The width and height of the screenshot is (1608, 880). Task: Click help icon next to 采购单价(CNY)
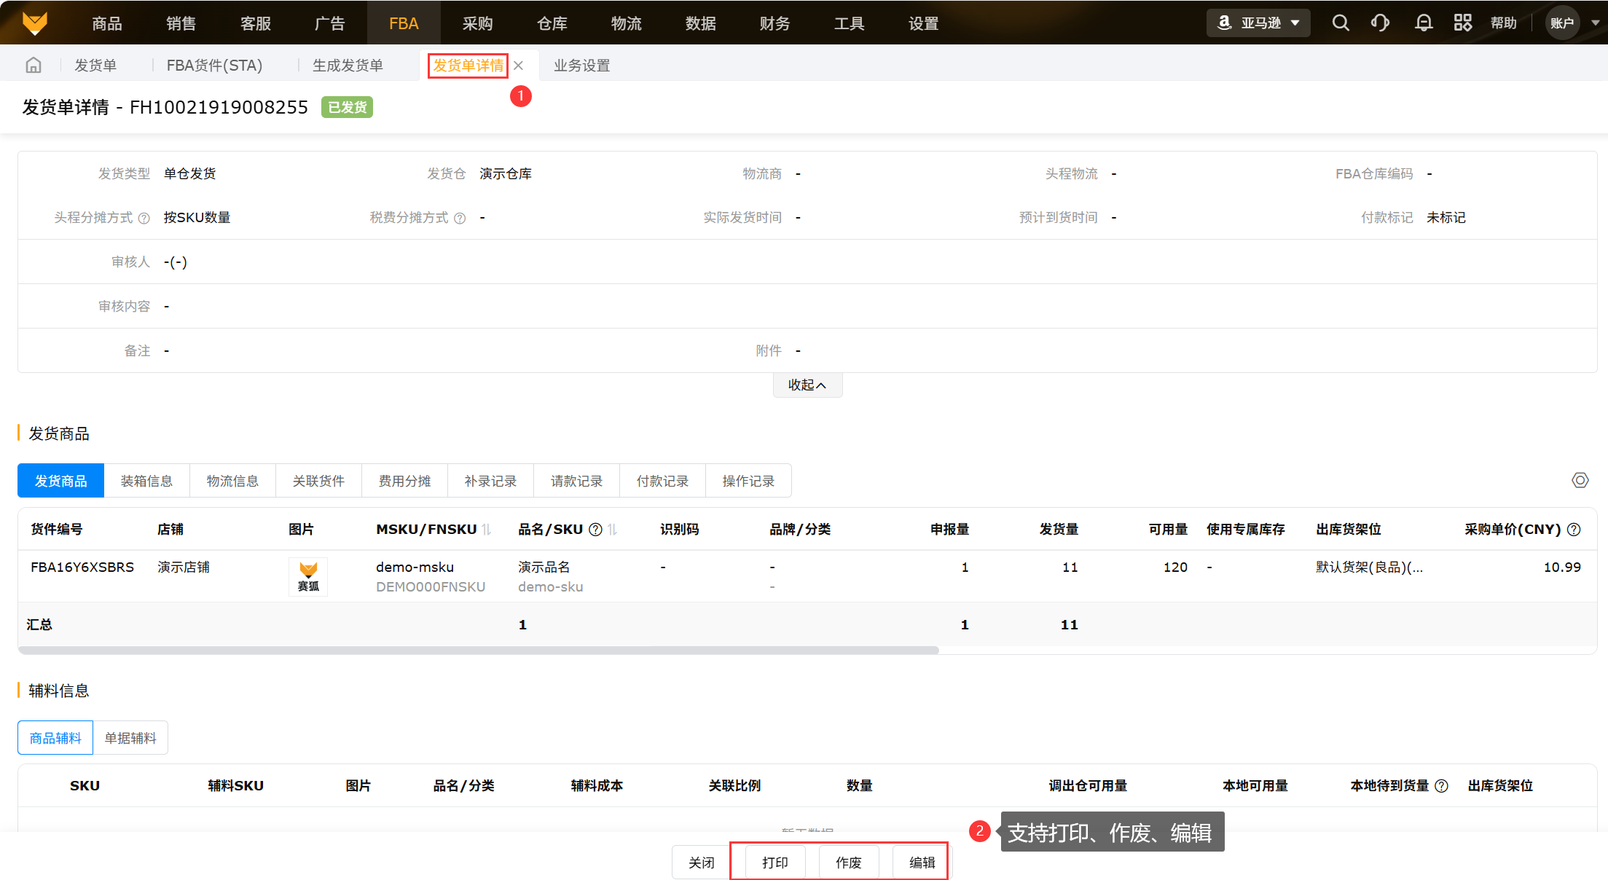[1574, 530]
